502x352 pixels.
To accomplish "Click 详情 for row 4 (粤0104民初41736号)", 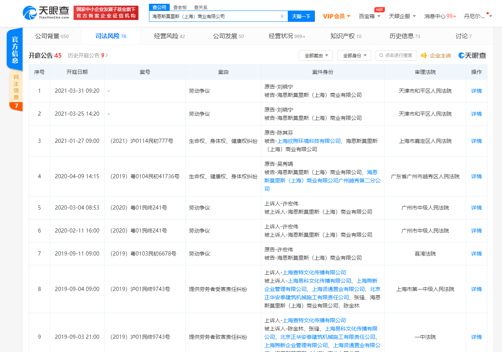I will click(x=476, y=176).
